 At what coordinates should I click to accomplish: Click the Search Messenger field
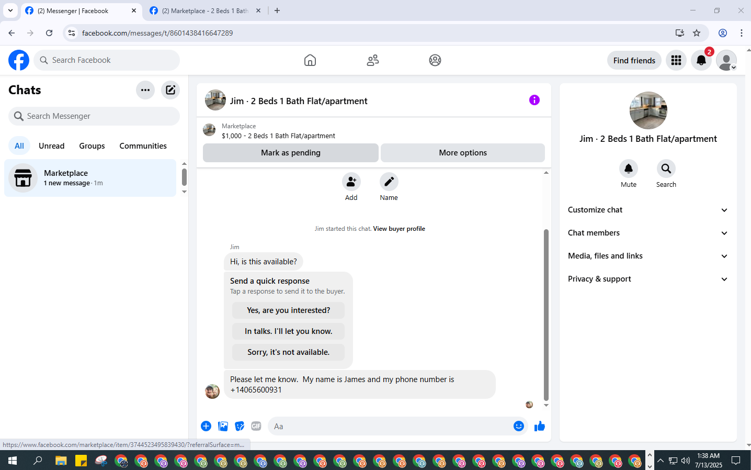tap(94, 116)
